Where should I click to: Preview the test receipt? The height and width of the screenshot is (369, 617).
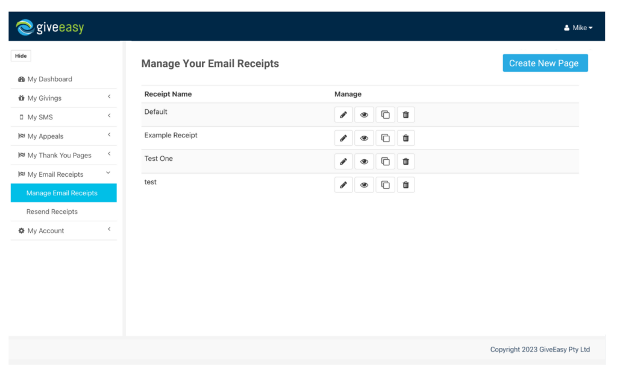(x=364, y=184)
